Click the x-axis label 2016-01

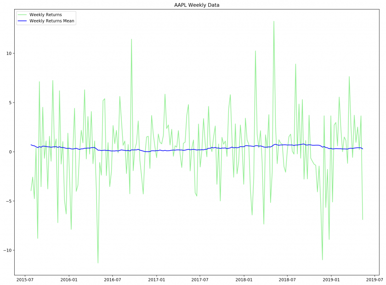68,280
